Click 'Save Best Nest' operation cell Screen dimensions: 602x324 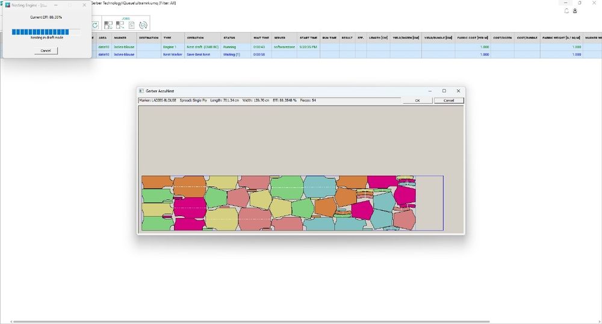pyautogui.click(x=203, y=55)
